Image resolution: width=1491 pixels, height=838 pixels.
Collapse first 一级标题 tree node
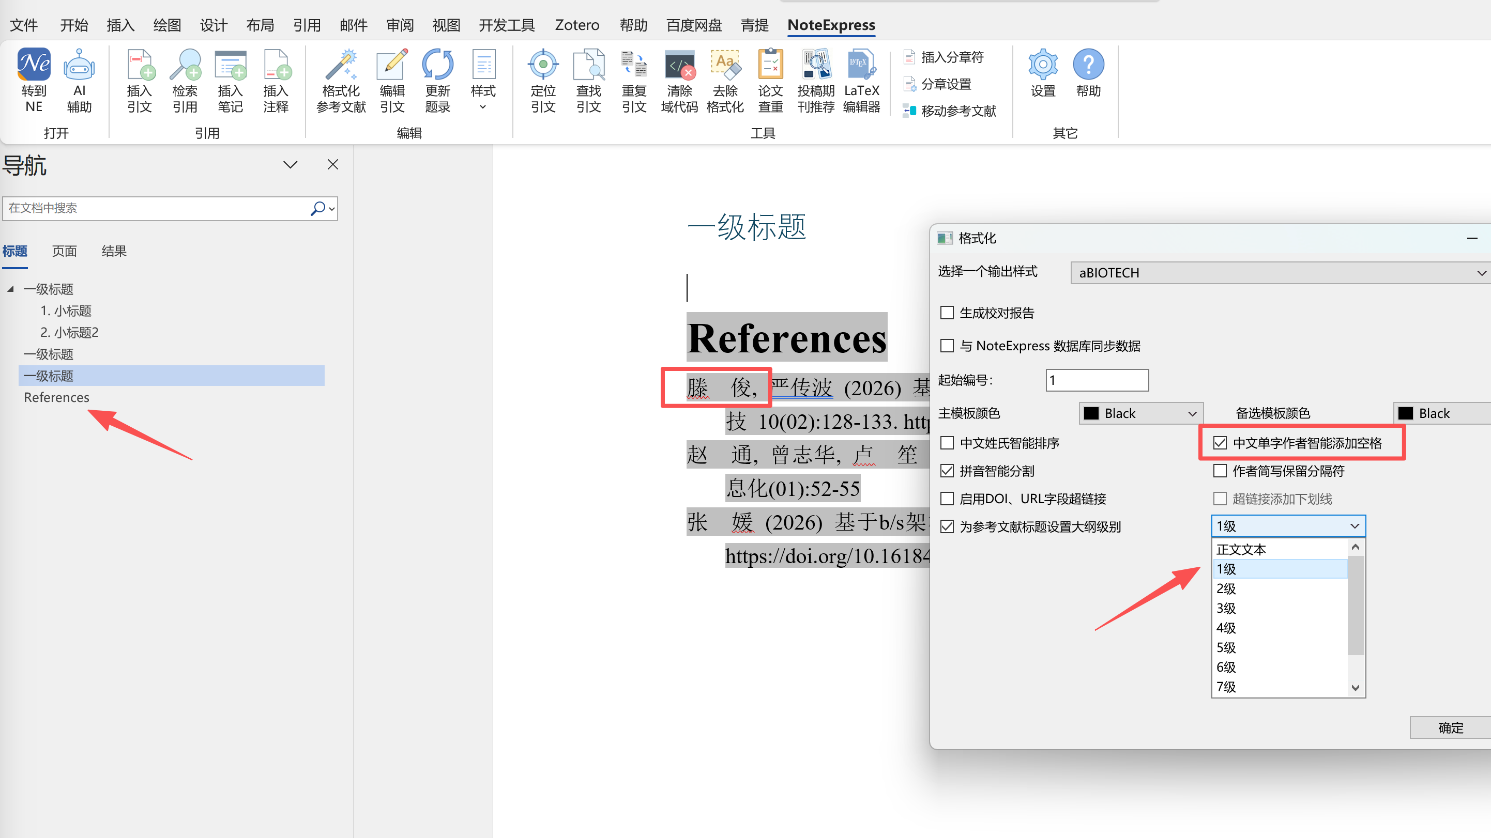coord(10,289)
